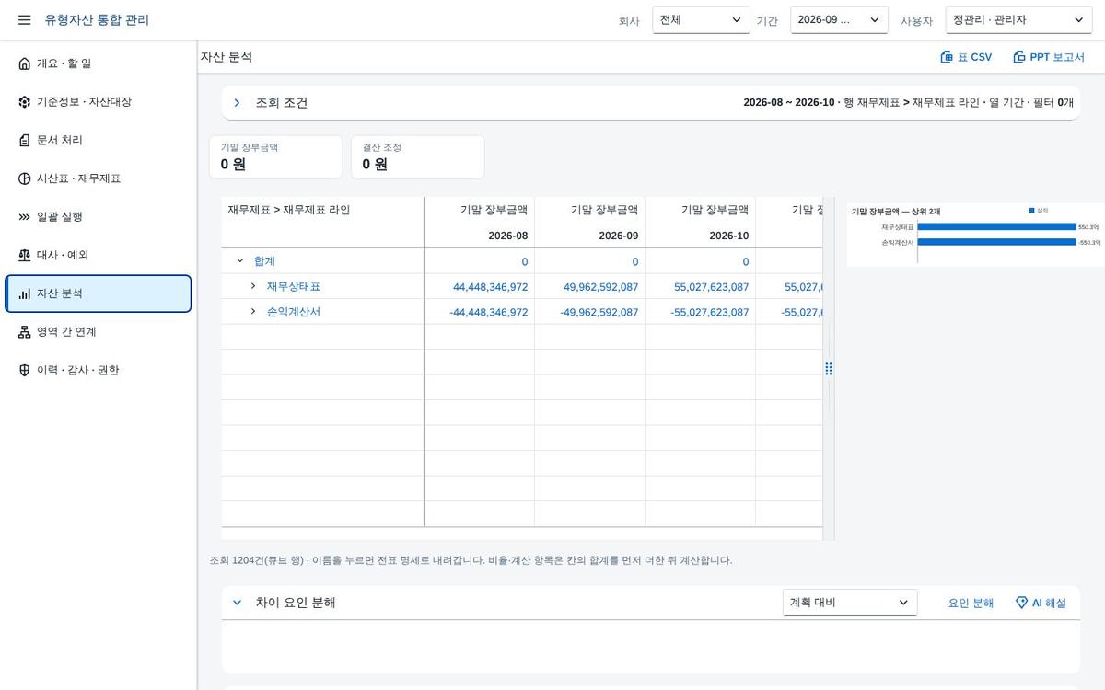Image resolution: width=1105 pixels, height=690 pixels.
Task: Open the 기간 2026-09 dropdown
Action: [839, 19]
